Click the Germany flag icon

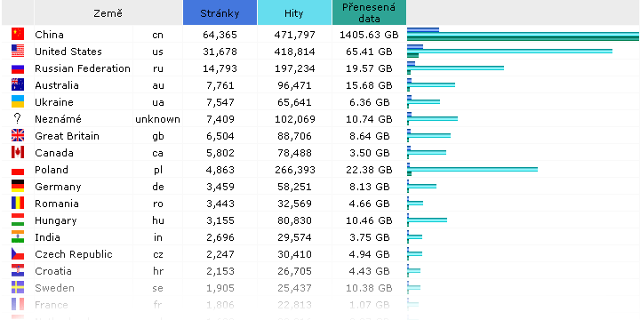[18, 186]
